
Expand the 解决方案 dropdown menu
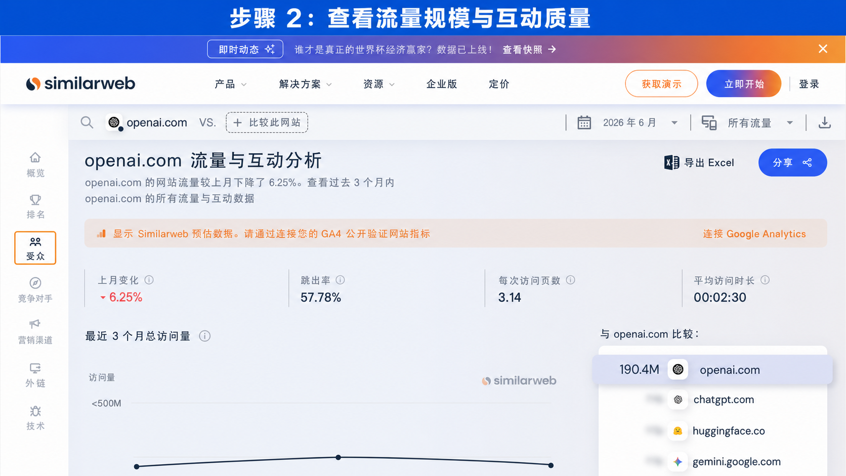[305, 84]
